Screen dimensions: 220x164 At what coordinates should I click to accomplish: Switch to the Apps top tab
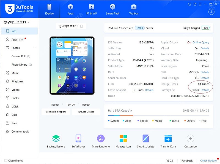(70, 9)
